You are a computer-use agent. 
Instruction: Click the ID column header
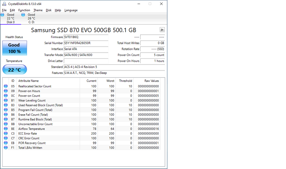point(13,81)
